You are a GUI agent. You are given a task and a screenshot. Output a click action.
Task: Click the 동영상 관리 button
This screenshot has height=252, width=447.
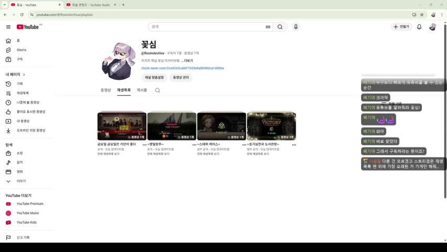point(180,78)
